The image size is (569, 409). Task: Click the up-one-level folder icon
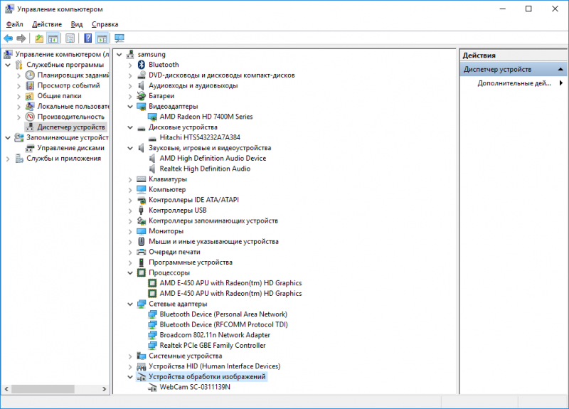pos(39,38)
